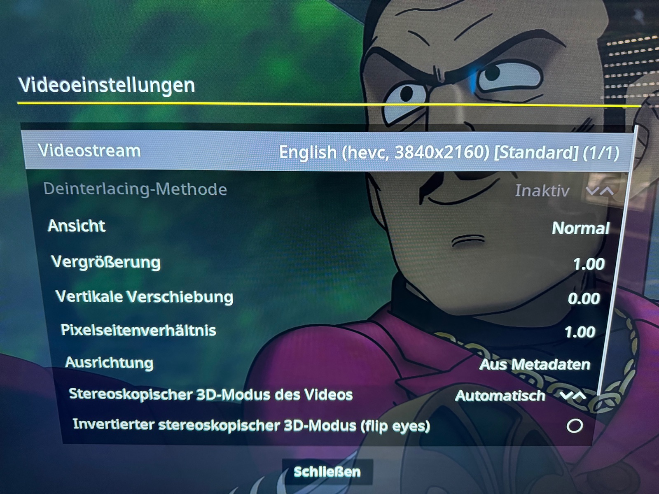Click the Deinterlacing-Methode up/down arrows
The image size is (659, 494).
[600, 191]
